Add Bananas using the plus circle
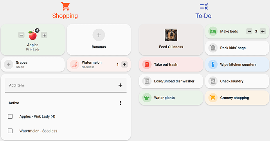The width and height of the screenshot is (270, 141). click(99, 35)
